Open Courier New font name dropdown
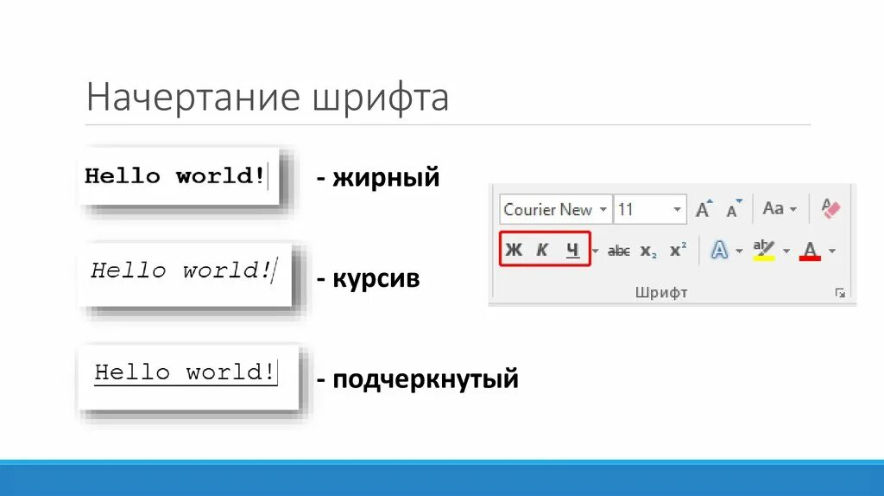 [603, 209]
